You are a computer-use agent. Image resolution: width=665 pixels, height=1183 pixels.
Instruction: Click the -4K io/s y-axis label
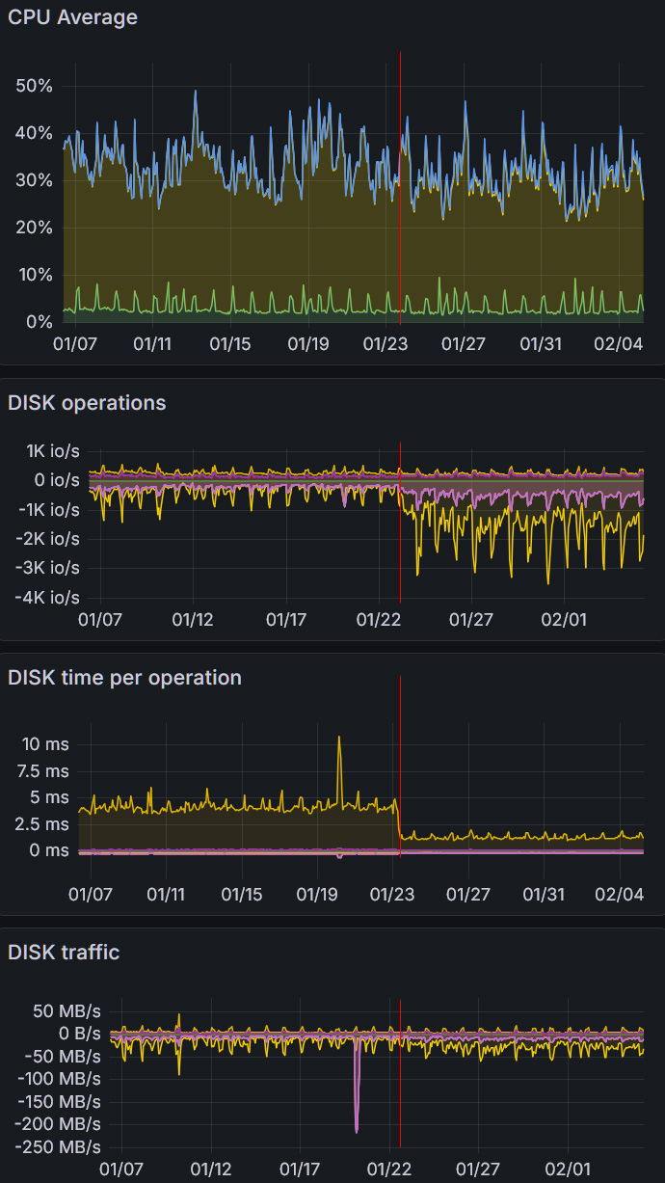click(47, 598)
